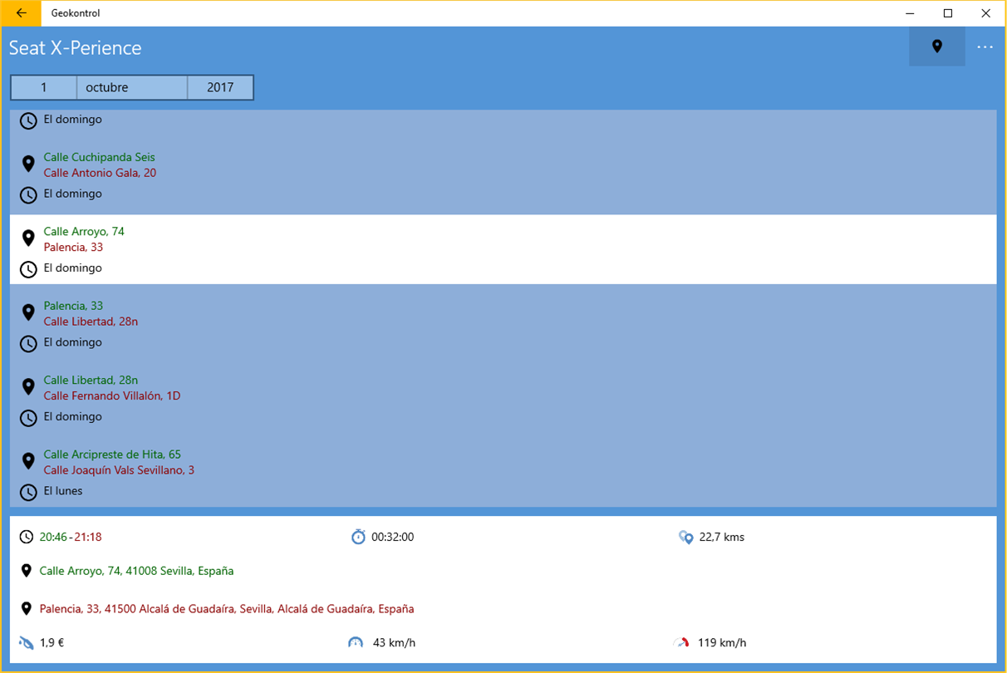This screenshot has height=673, width=1007.
Task: Minimize the Geokontrol window
Action: coord(910,13)
